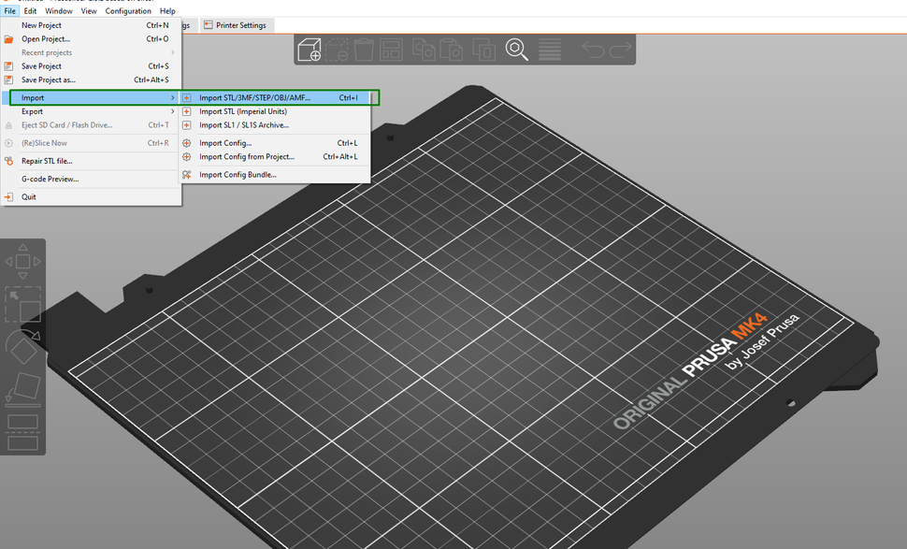Select the Move gizmo tool
Screen dimensions: 907x549
[23, 261]
